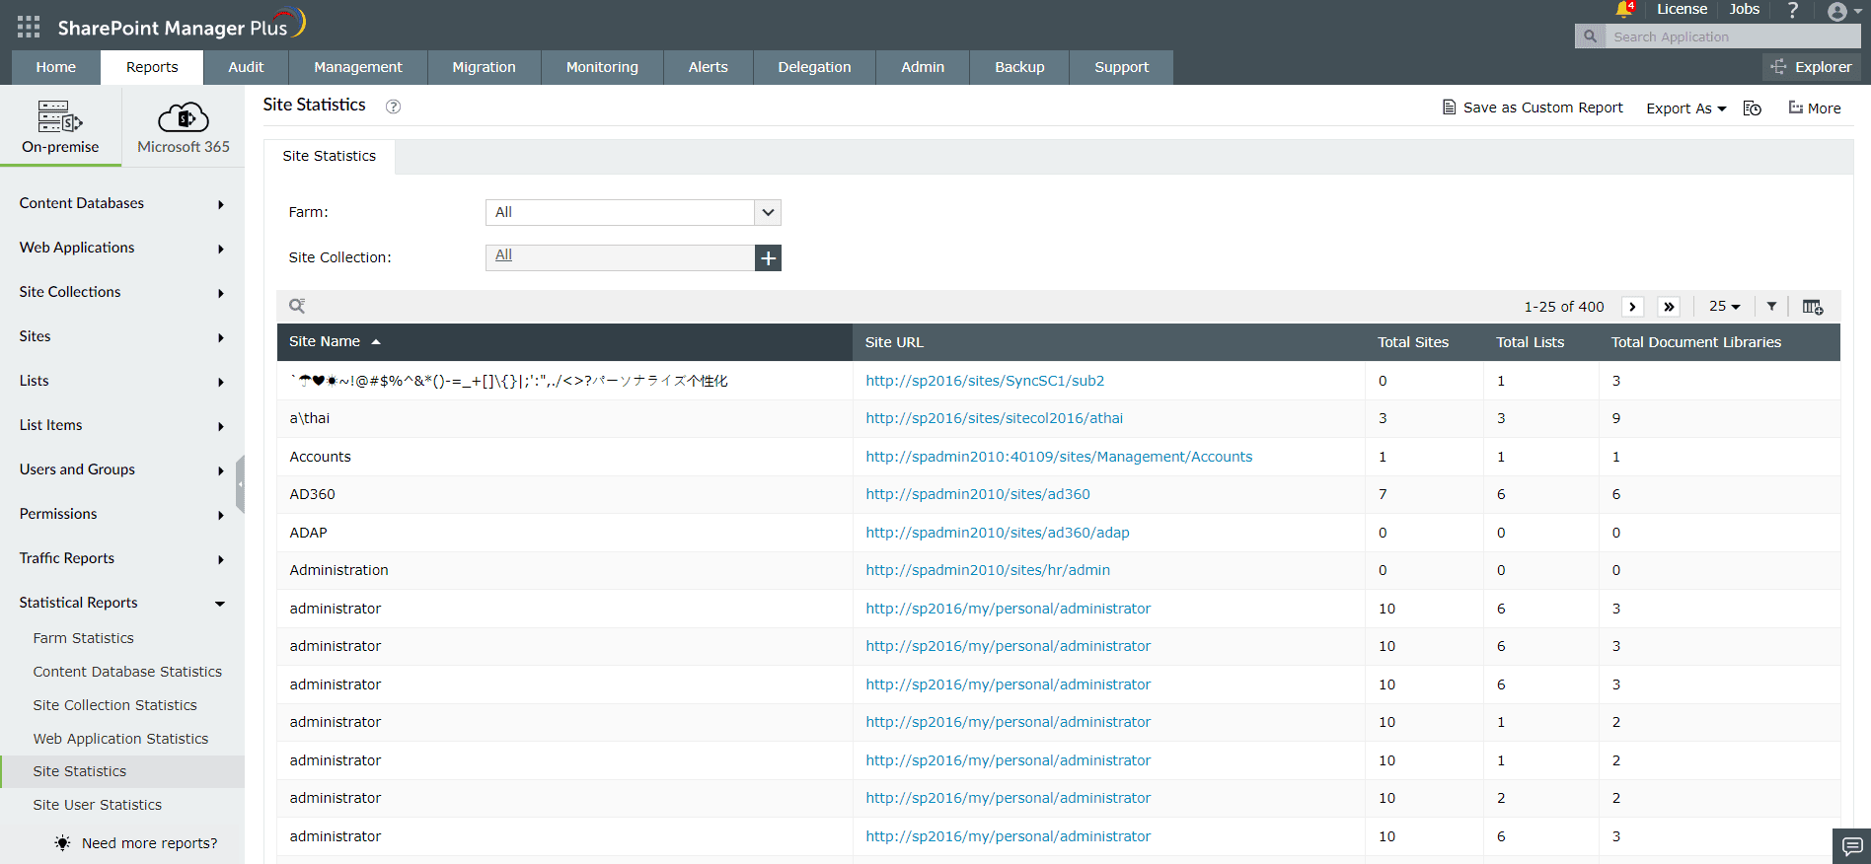Open the apps grid launcher icon
Viewport: 1871px width, 864px height.
pyautogui.click(x=29, y=27)
